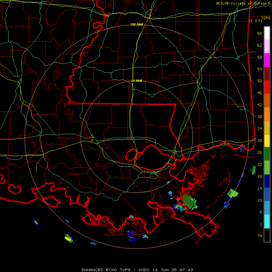Viewport: 272px width, 272px height.
Task: Click the '66' scale value
Action: pyautogui.click(x=260, y=33)
